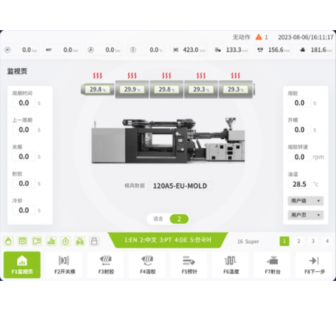The height and width of the screenshot is (312, 336).
Task: Click the oil drop lubrication icon
Action: [x=65, y=241]
